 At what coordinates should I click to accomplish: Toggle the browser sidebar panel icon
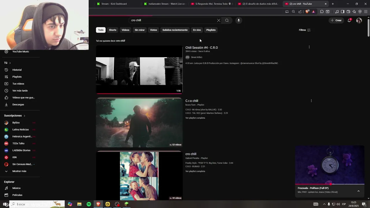pyautogui.click(x=343, y=12)
